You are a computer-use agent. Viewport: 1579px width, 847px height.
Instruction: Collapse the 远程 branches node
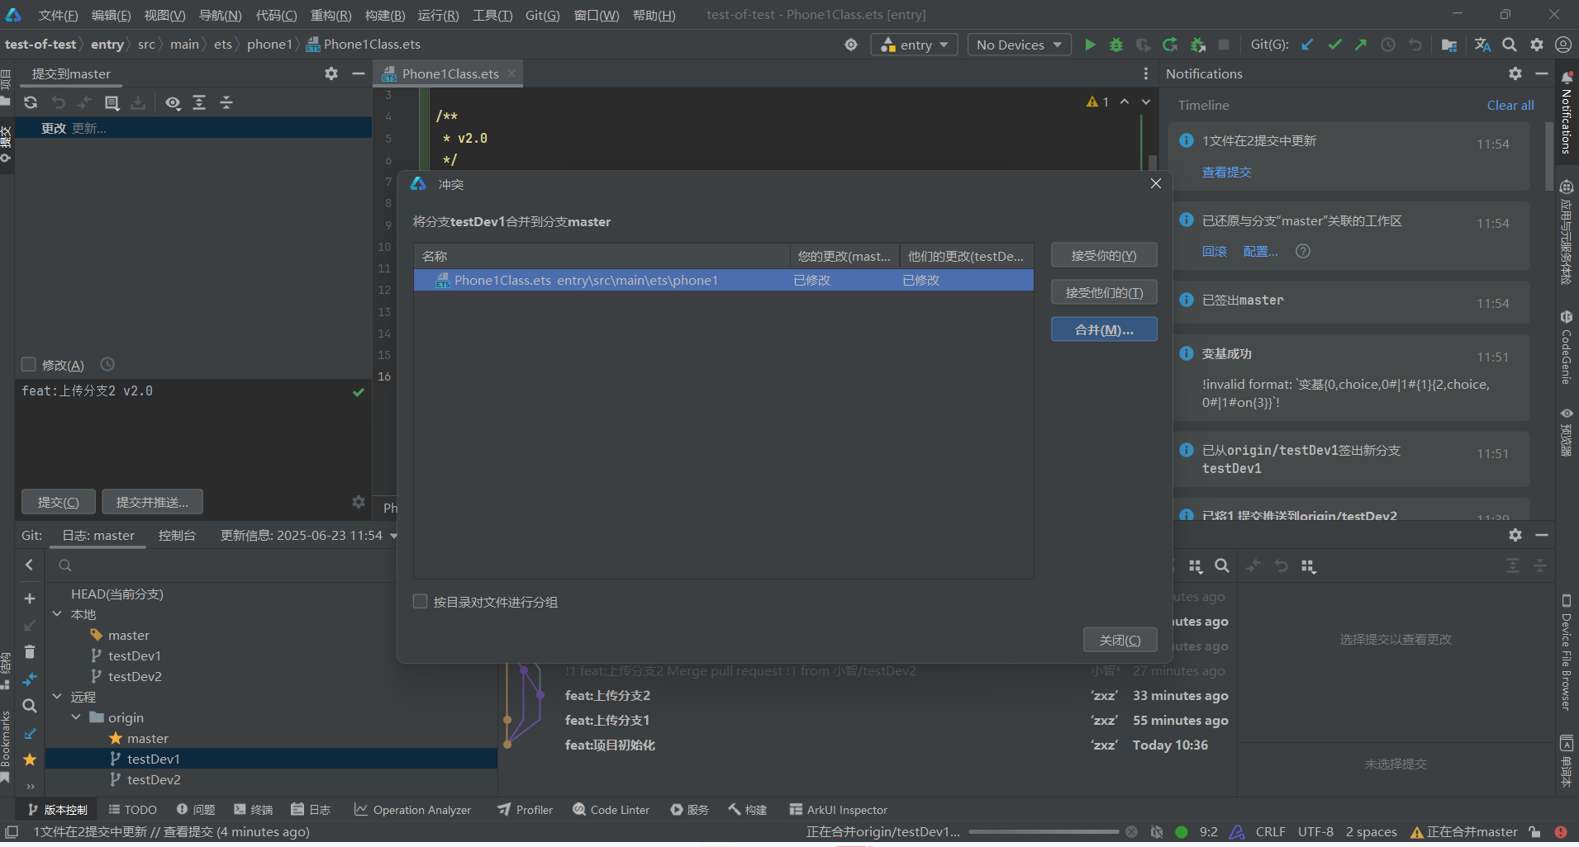[57, 697]
